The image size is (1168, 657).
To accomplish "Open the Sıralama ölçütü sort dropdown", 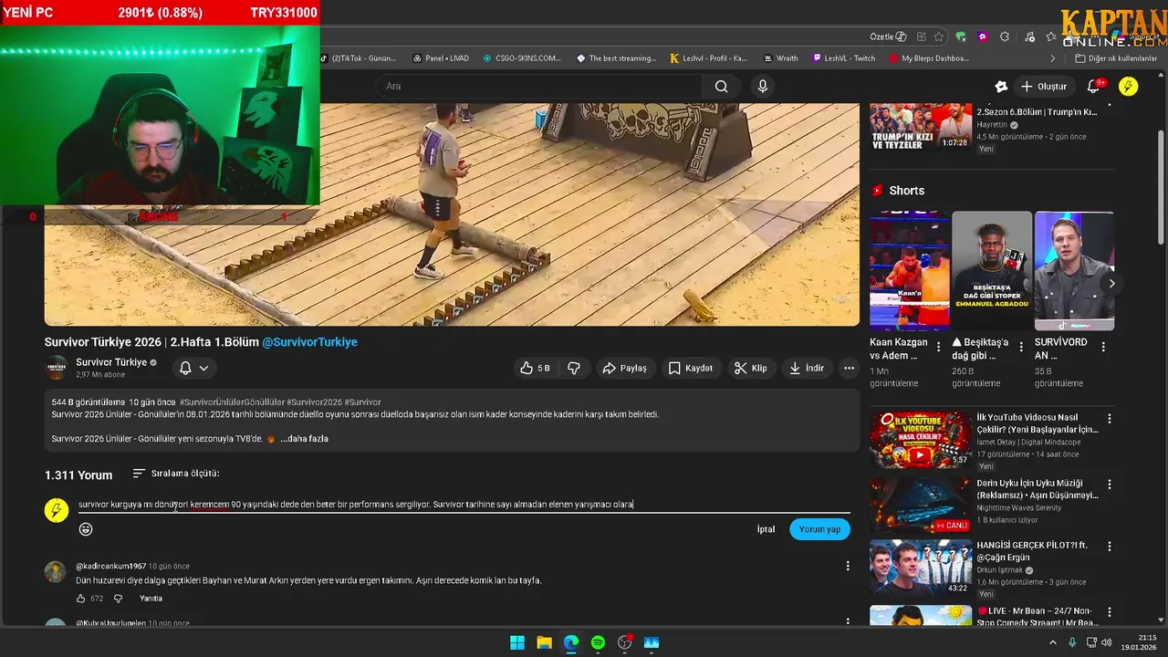I will click(x=176, y=474).
